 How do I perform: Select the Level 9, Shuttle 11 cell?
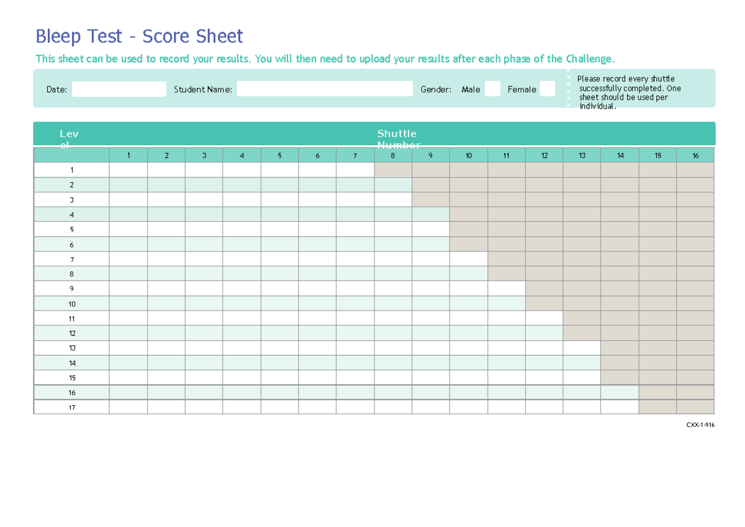(x=507, y=289)
